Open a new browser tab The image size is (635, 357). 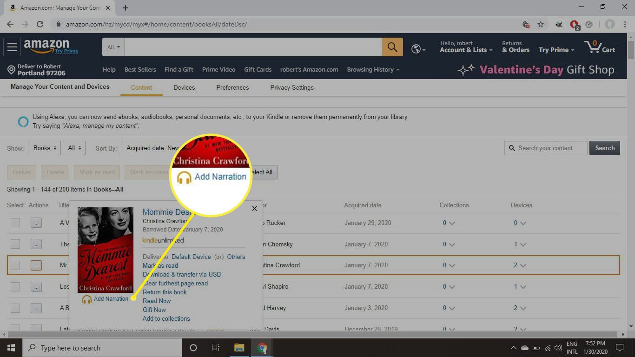point(126,8)
